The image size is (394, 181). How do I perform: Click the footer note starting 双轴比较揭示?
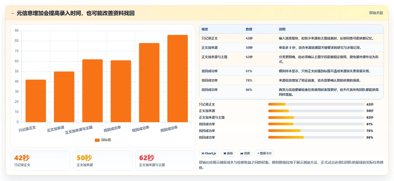tap(291, 165)
